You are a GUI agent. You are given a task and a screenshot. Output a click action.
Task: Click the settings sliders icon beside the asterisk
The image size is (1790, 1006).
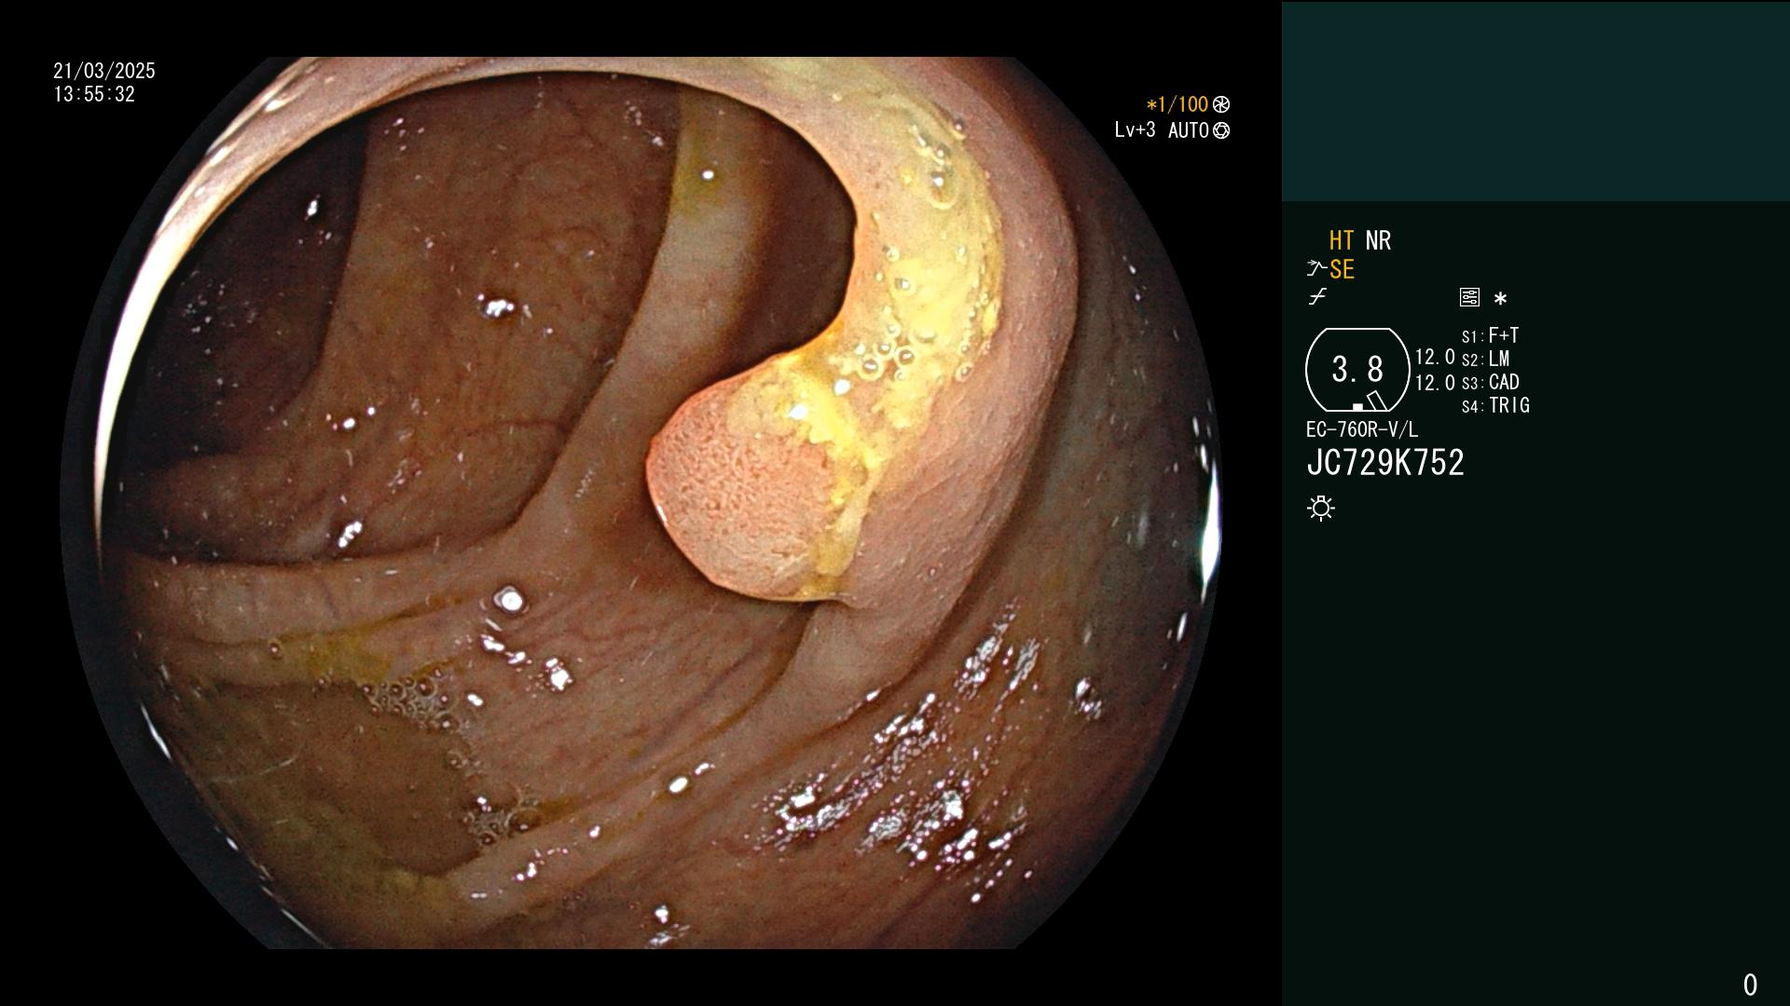[1469, 297]
